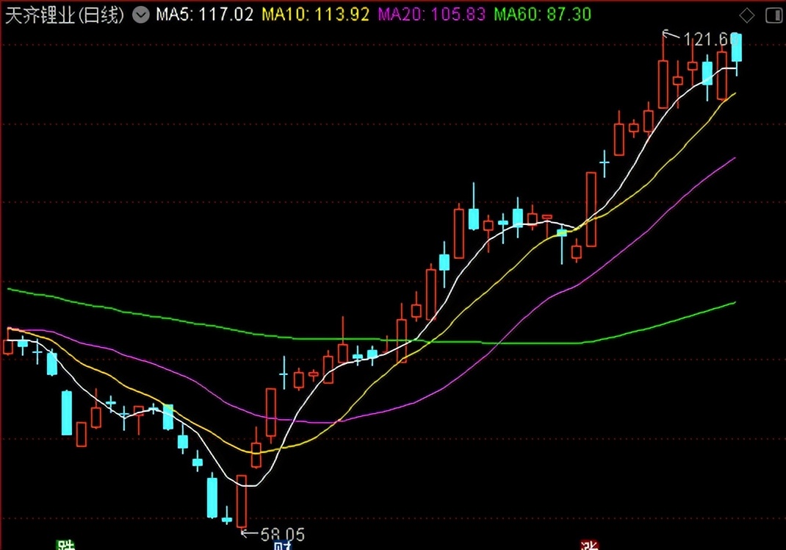
Task: Click the 121.66 high price label
Action: pyautogui.click(x=708, y=39)
